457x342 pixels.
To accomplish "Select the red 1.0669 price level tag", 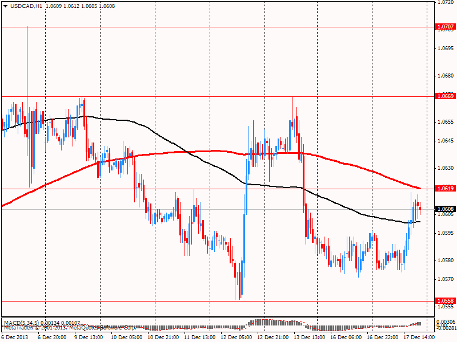I will click(x=445, y=96).
